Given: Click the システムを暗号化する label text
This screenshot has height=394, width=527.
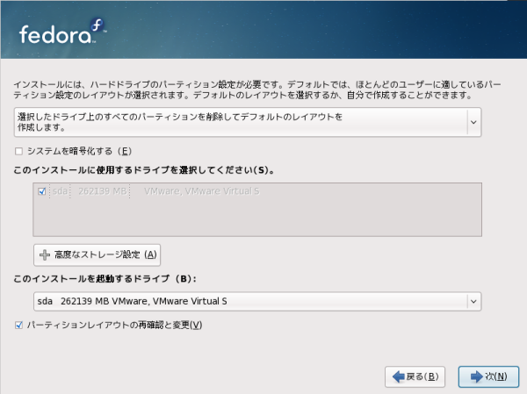Looking at the screenshot, I should pos(79,151).
